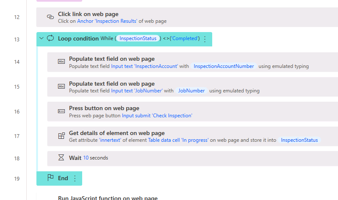Screen dimensions: 338x200
Task: Select the JobNumber variable chip
Action: (x=191, y=91)
